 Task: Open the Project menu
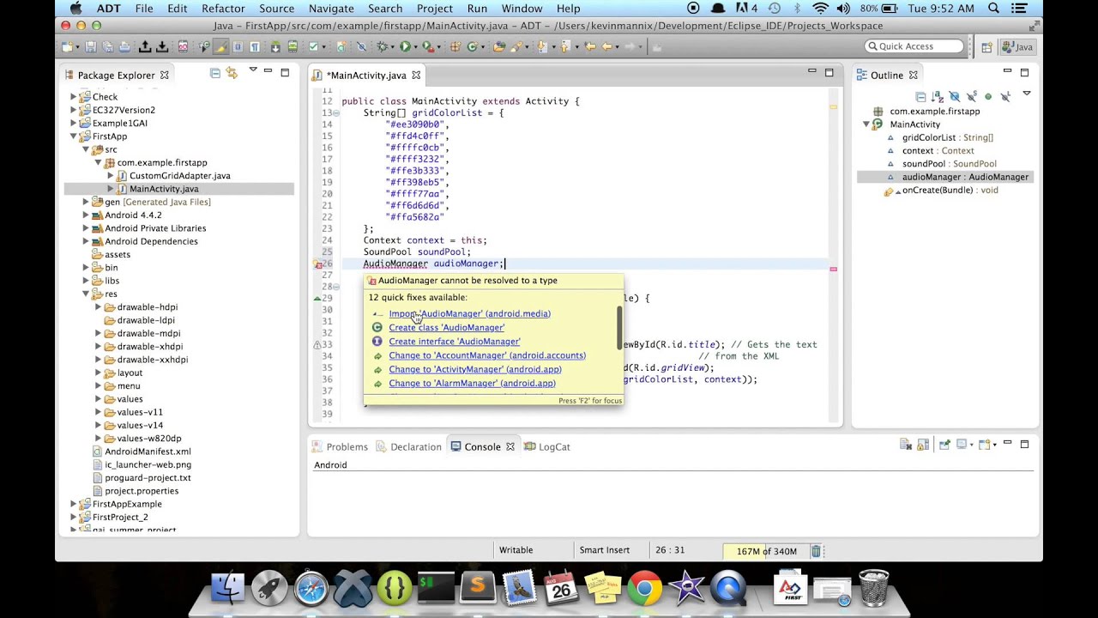(x=435, y=9)
